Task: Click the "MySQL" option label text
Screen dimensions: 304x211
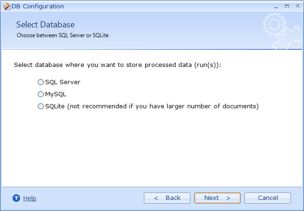Action: click(x=56, y=94)
